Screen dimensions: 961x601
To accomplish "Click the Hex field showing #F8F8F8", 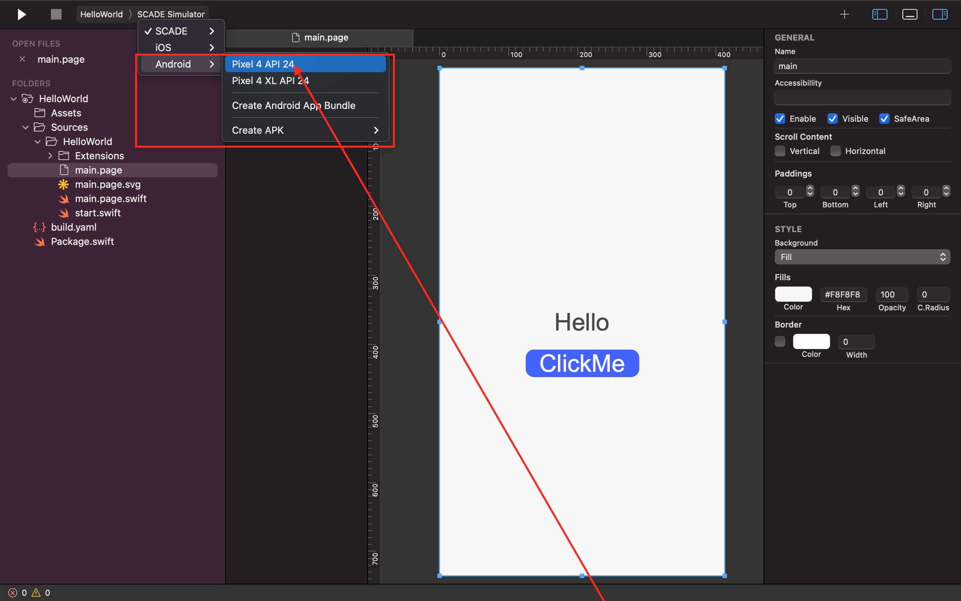I will (x=844, y=294).
